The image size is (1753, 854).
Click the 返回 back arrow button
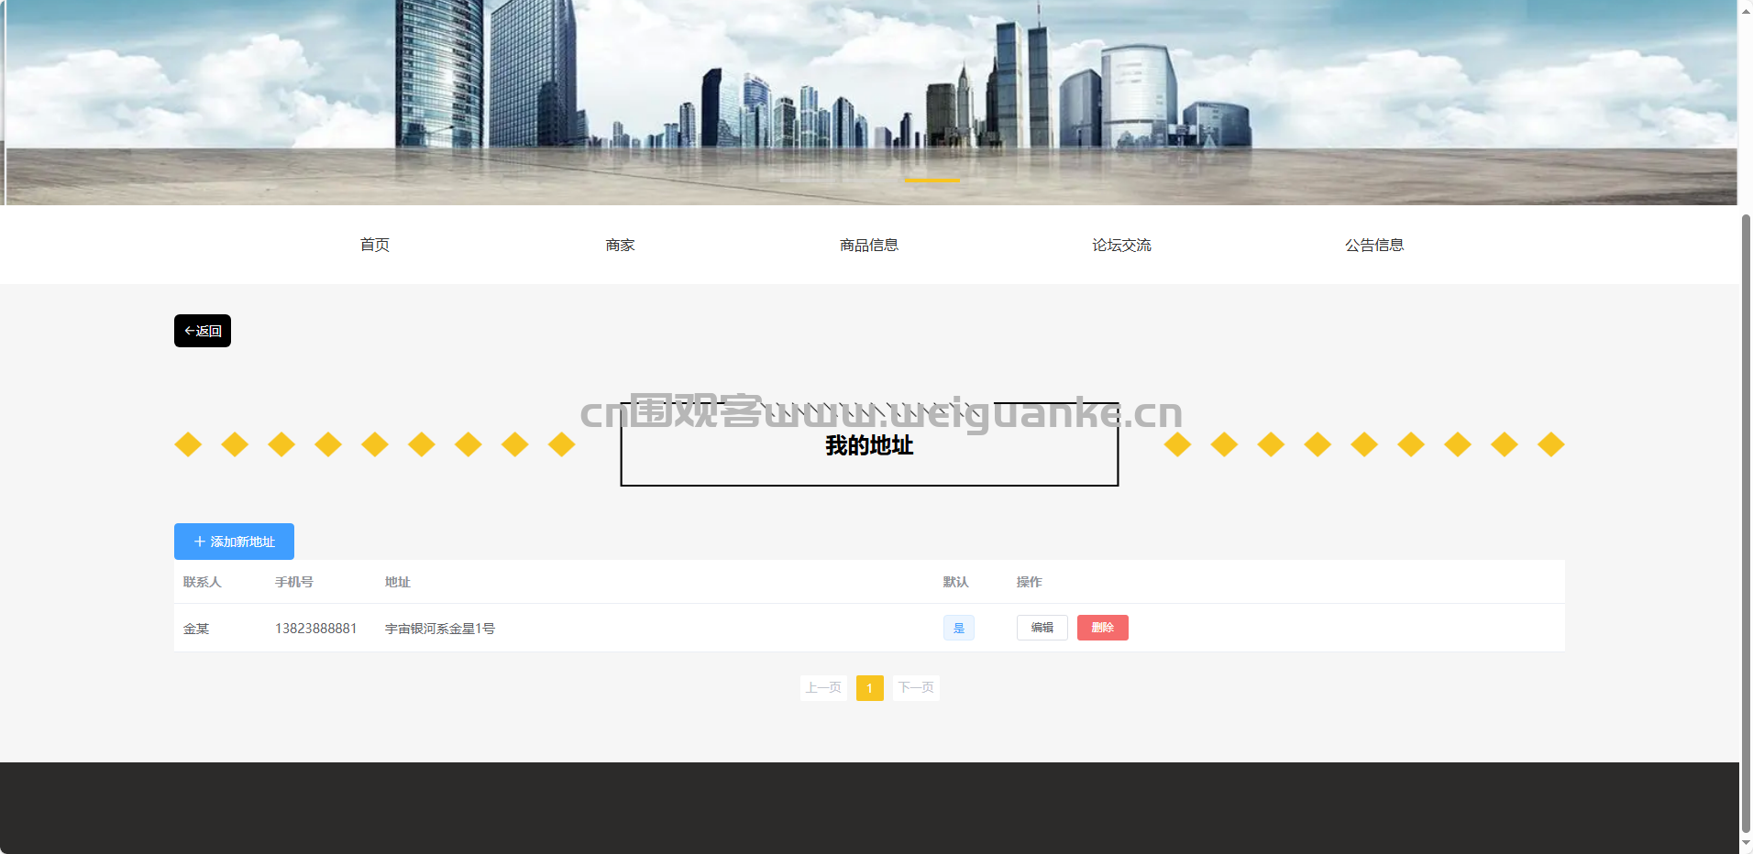coord(203,331)
